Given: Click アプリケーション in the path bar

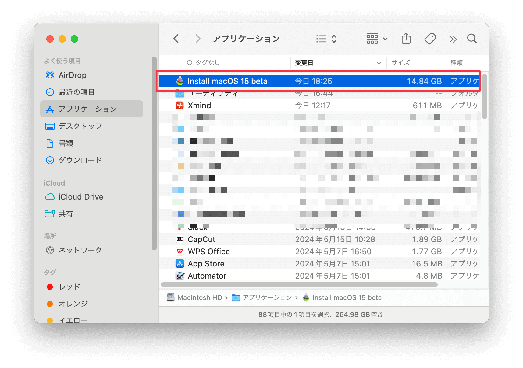Looking at the screenshot, I should [262, 297].
